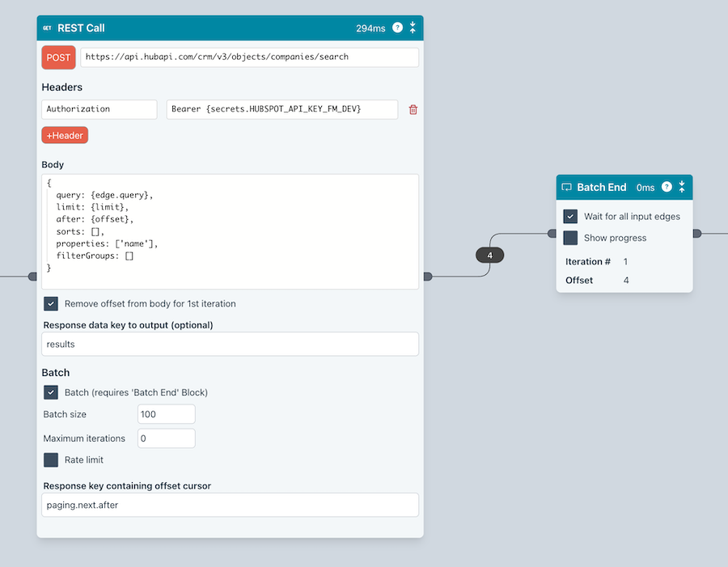Focus the Maximum iterations field
The height and width of the screenshot is (567, 728).
[x=166, y=438]
